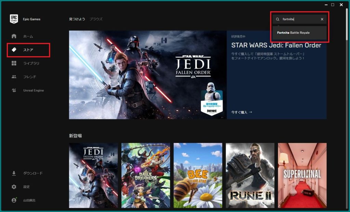Open the ストア menu item
Image resolution: width=350 pixels, height=212 pixels.
28,50
